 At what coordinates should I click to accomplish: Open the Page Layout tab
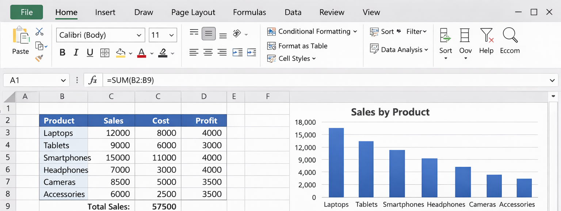point(193,12)
